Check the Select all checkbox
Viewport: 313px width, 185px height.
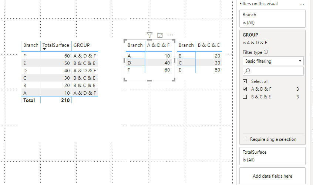(245, 81)
